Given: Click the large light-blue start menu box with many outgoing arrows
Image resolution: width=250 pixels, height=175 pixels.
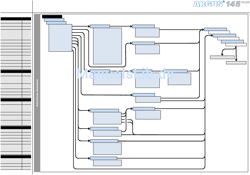Looking at the screenshot, I should coord(61,38).
